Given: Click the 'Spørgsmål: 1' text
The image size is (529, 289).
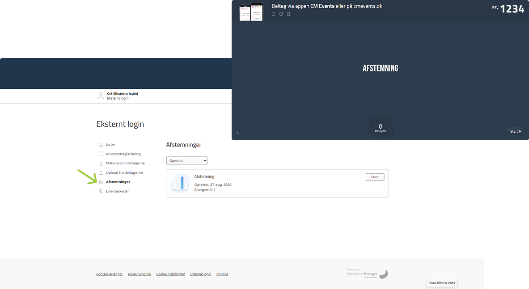Looking at the screenshot, I should (204, 190).
